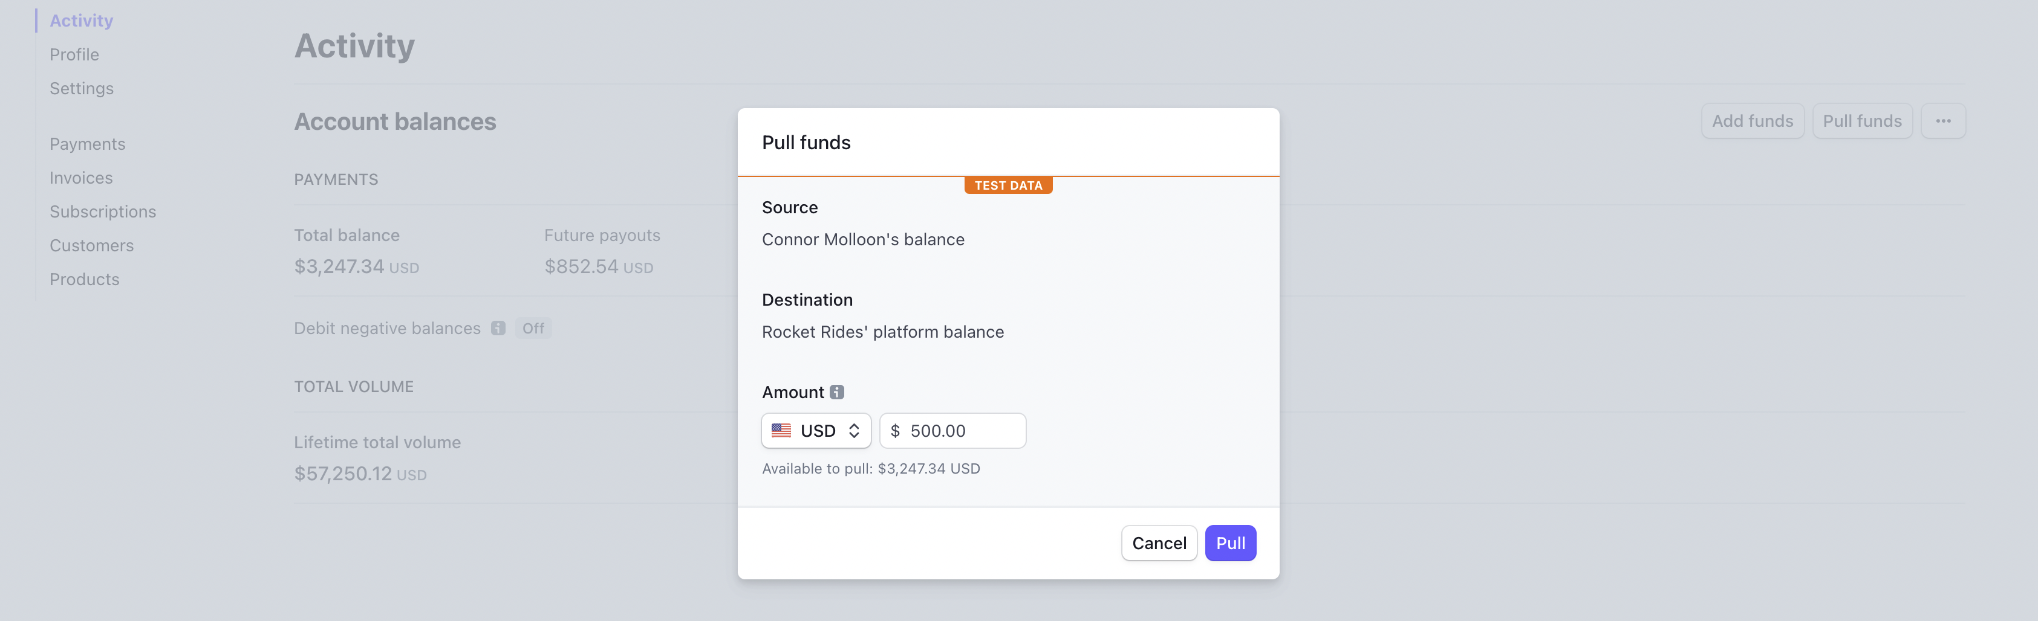Go to Profile in the sidebar
This screenshot has height=621, width=2038.
[x=74, y=54]
